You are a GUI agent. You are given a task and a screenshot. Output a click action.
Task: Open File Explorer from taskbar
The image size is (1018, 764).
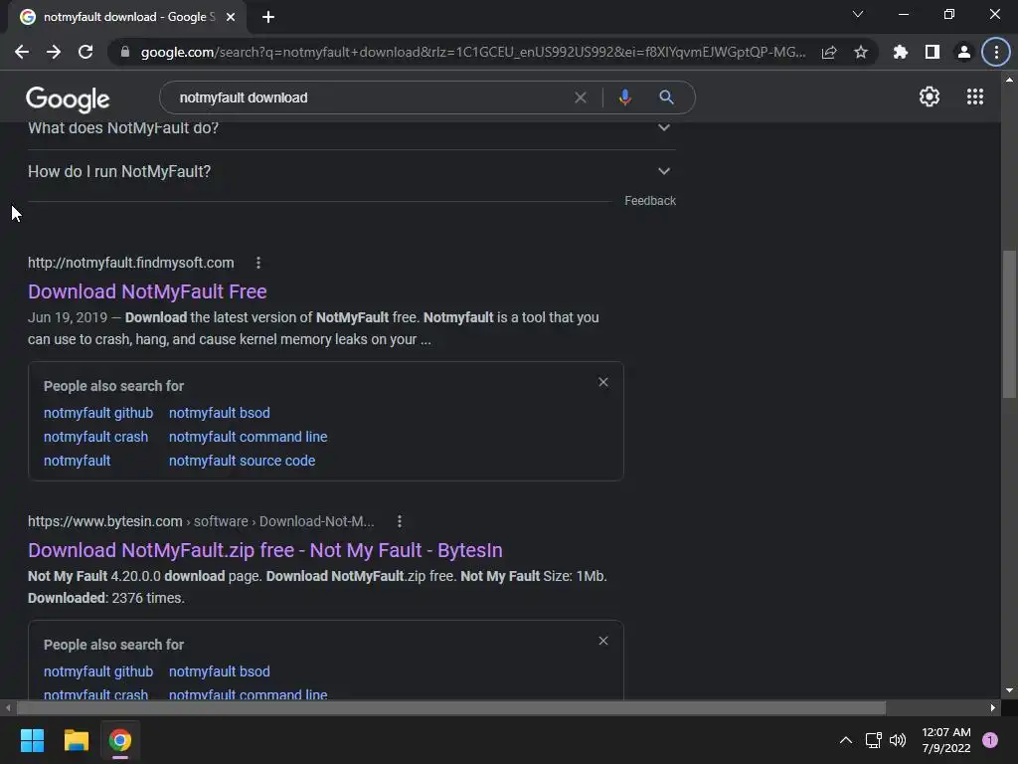point(76,740)
